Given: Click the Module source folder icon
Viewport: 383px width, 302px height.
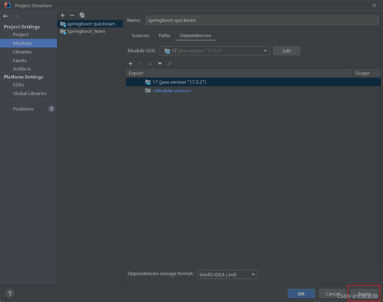Looking at the screenshot, I should click(148, 91).
